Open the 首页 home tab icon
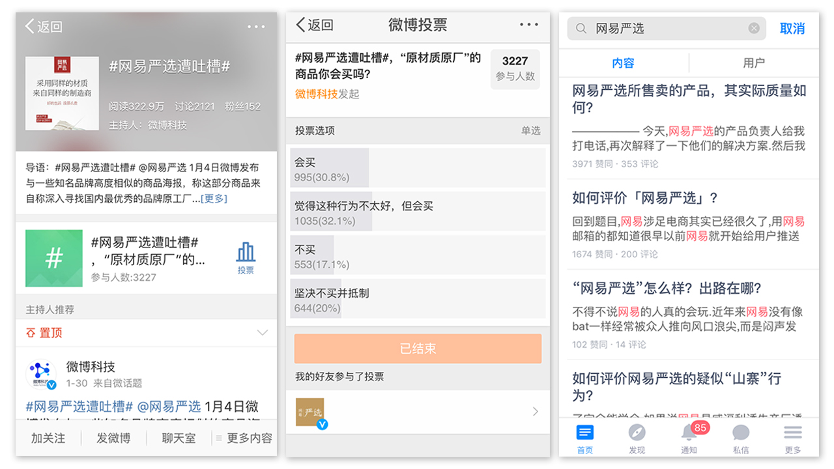Viewport: 834px width, 469px height. (585, 433)
